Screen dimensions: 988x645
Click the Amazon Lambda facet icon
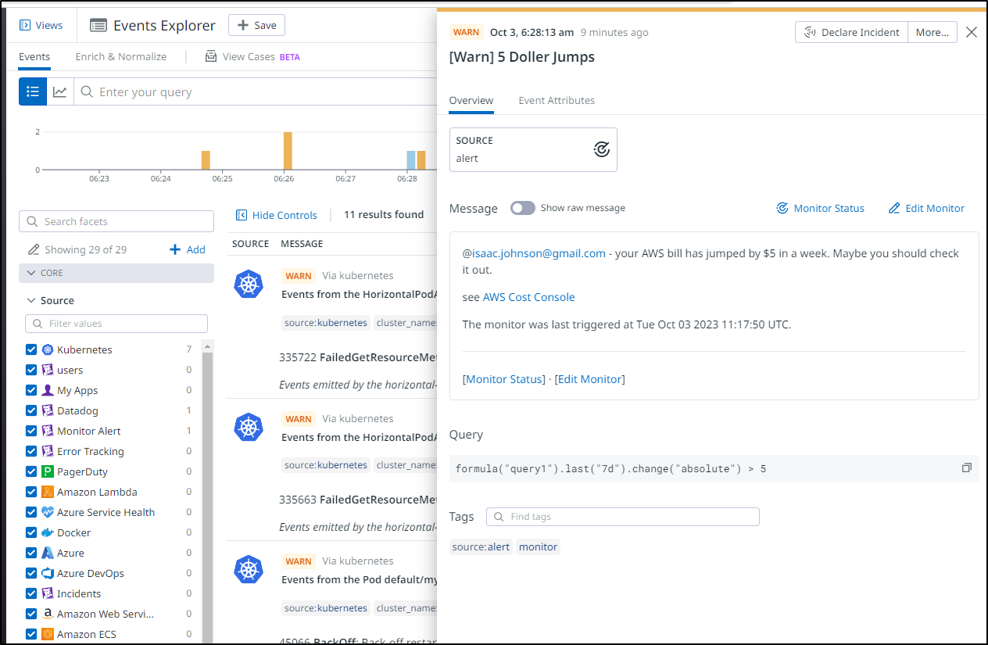click(x=47, y=492)
